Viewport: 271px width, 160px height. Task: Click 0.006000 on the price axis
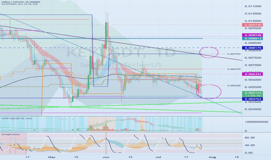[x=253, y=80]
